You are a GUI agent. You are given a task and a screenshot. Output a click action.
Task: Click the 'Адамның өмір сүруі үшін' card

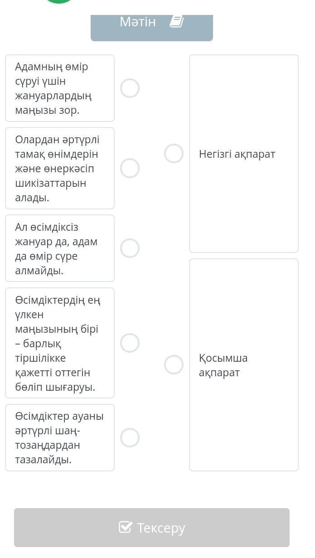point(60,88)
